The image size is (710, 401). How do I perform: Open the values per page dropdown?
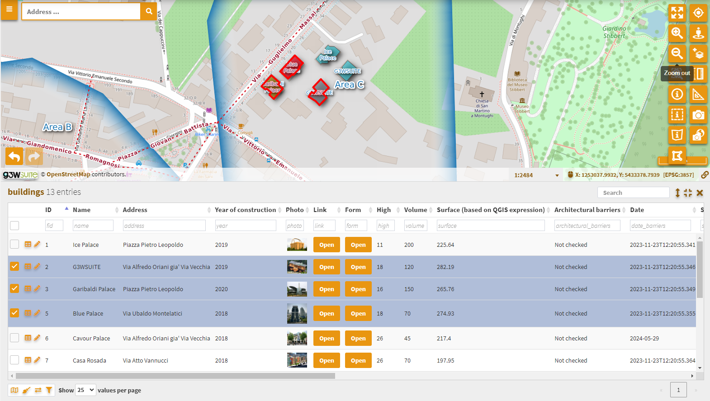(85, 390)
